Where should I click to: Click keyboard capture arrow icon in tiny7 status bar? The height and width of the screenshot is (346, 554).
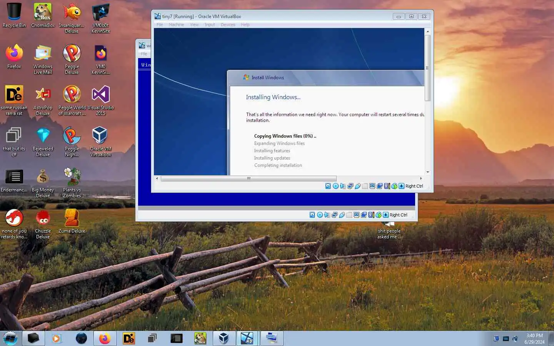point(401,186)
